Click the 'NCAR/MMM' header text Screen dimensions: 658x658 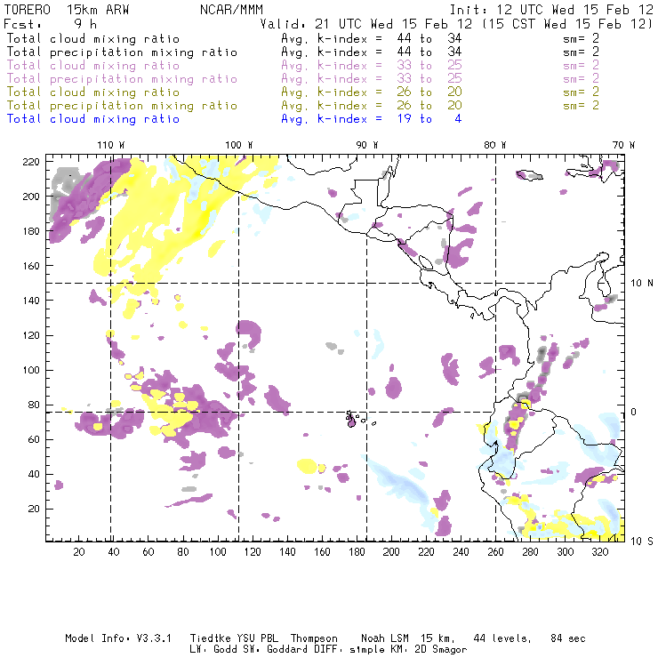[231, 10]
